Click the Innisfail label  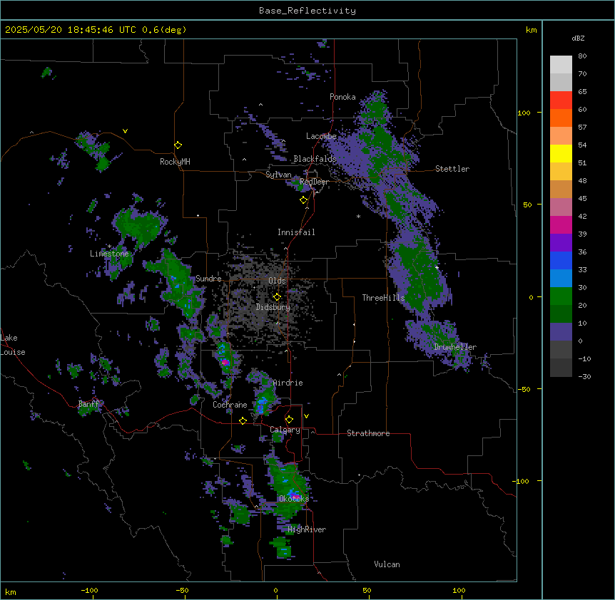click(296, 232)
